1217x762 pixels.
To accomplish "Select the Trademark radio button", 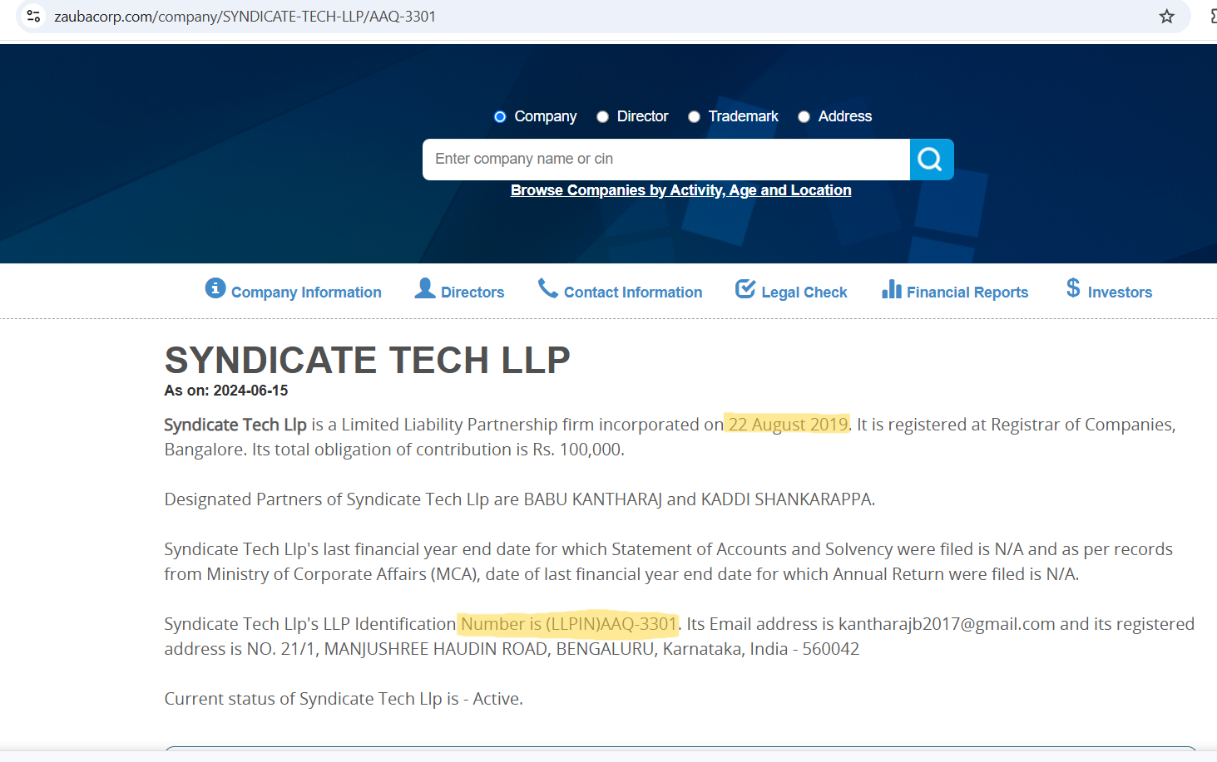I will 694,116.
